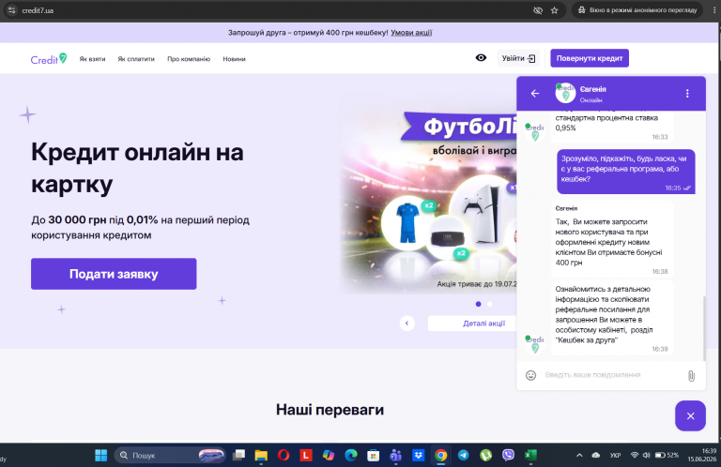The width and height of the screenshot is (721, 467).
Task: Open Copilot from the taskbar
Action: (329, 455)
